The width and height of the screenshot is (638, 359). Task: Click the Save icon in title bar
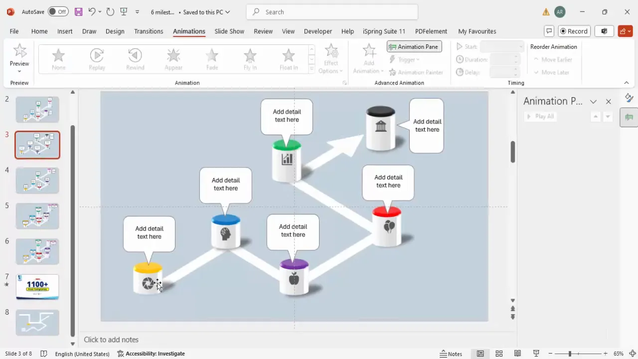(78, 11)
